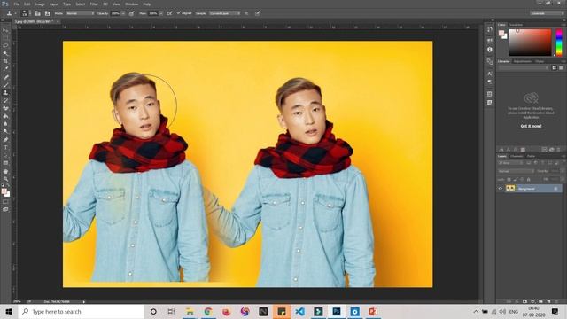Select the Blur tool

[x=5, y=124]
